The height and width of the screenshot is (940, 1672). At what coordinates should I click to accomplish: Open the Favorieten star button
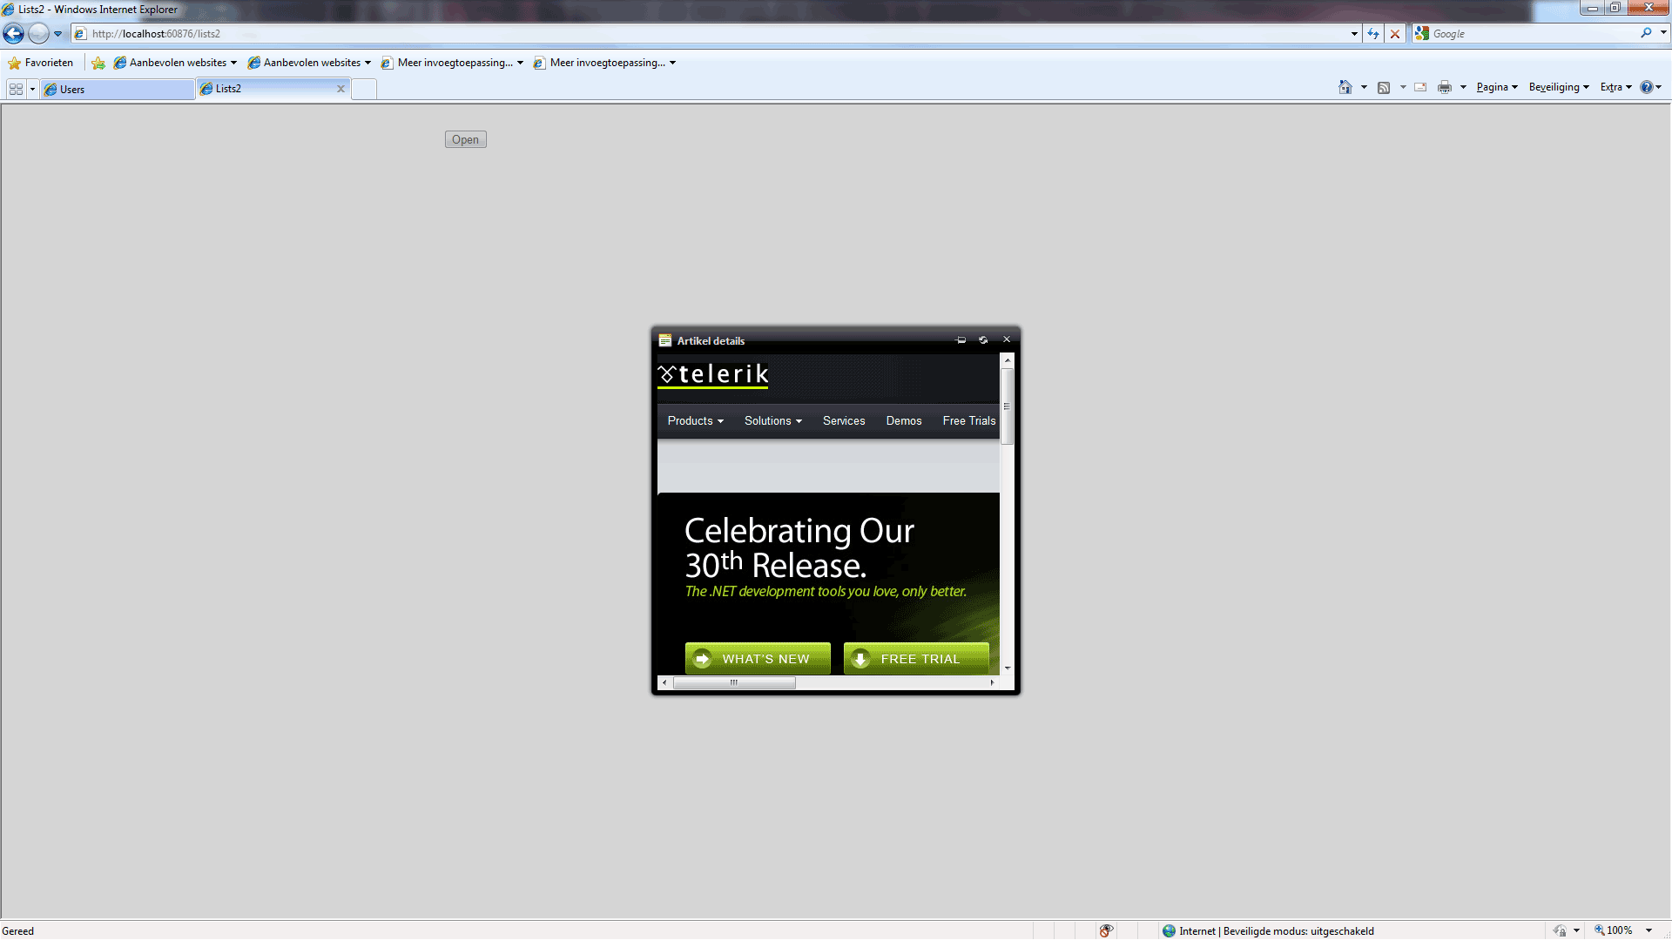coord(41,63)
